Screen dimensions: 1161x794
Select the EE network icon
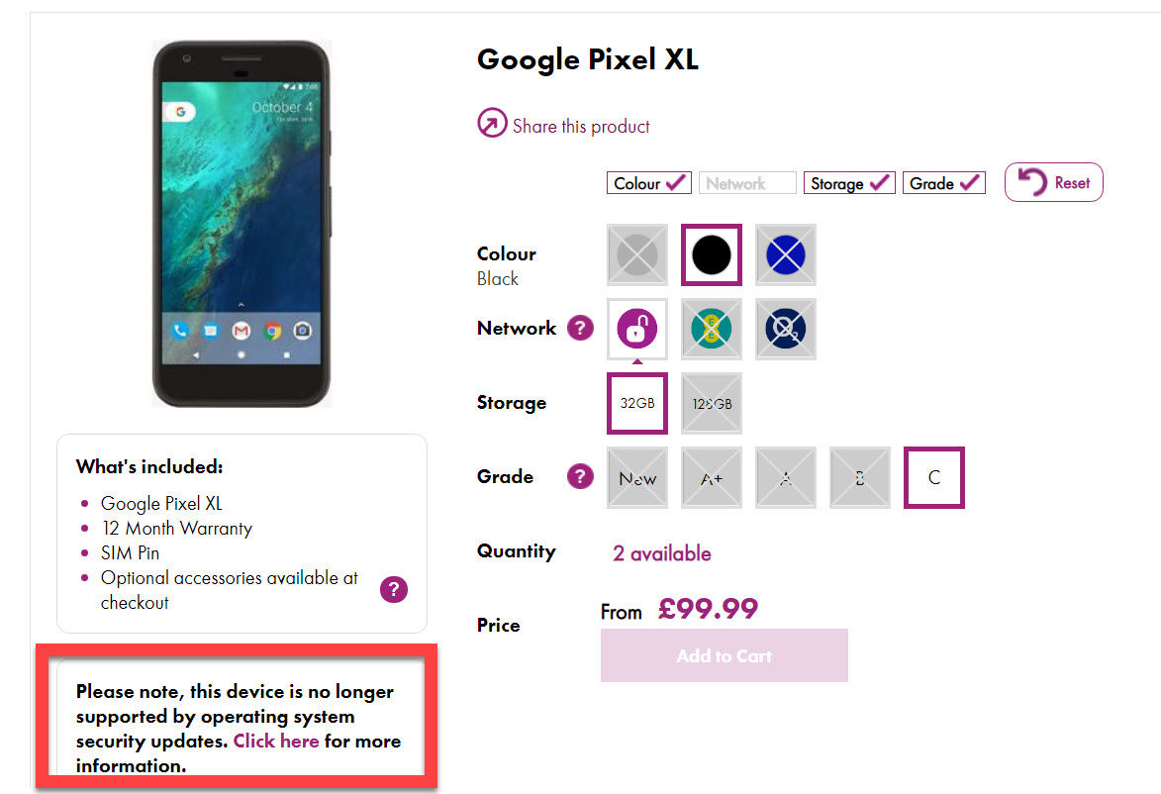point(712,329)
